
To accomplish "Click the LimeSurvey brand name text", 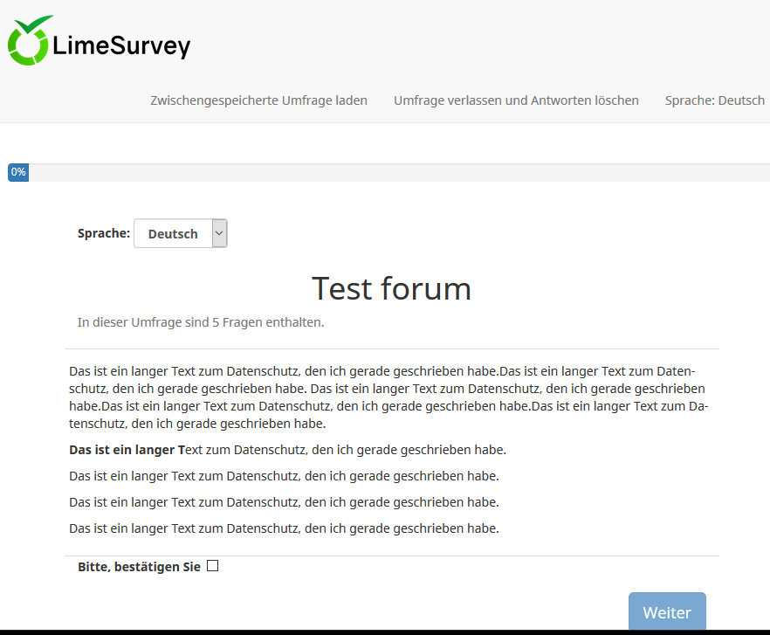I will tap(121, 45).
